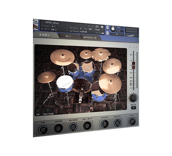172x156 pixels.
Task: Click the Tune value field 0.00
Action: 120,31
